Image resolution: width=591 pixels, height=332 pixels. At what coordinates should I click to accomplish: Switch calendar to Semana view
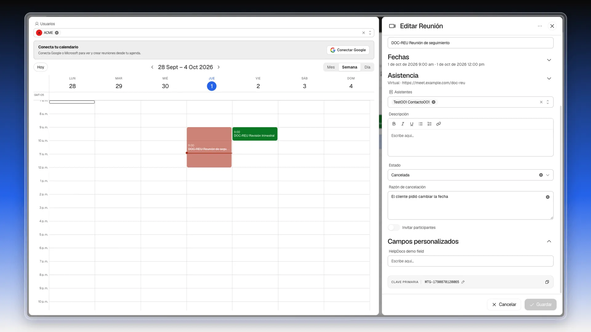[x=349, y=67]
